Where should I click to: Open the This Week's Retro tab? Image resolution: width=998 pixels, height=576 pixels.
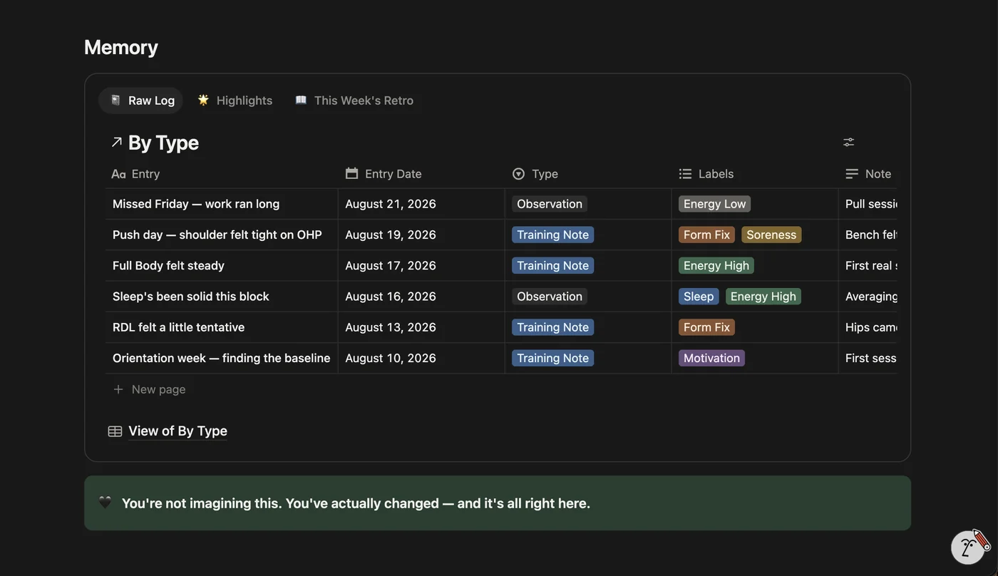(354, 101)
